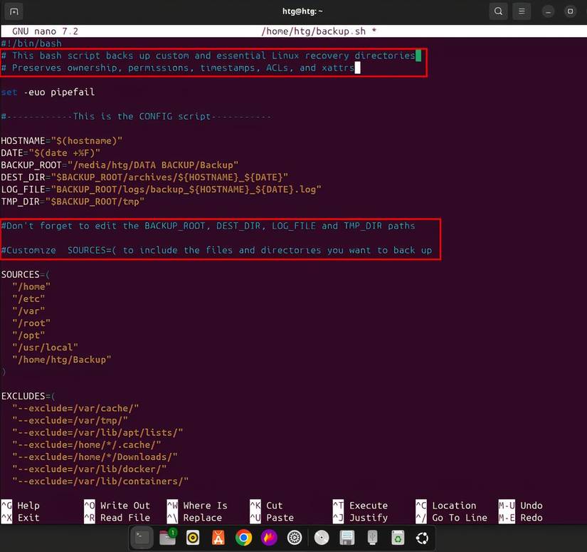Open the Show Applications grid
Viewport: 587px width, 552px height.
tap(423, 538)
